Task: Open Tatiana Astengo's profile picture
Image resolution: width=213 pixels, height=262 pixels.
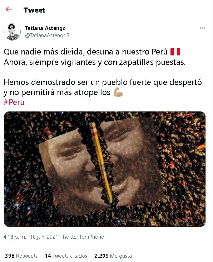Action: click(12, 32)
